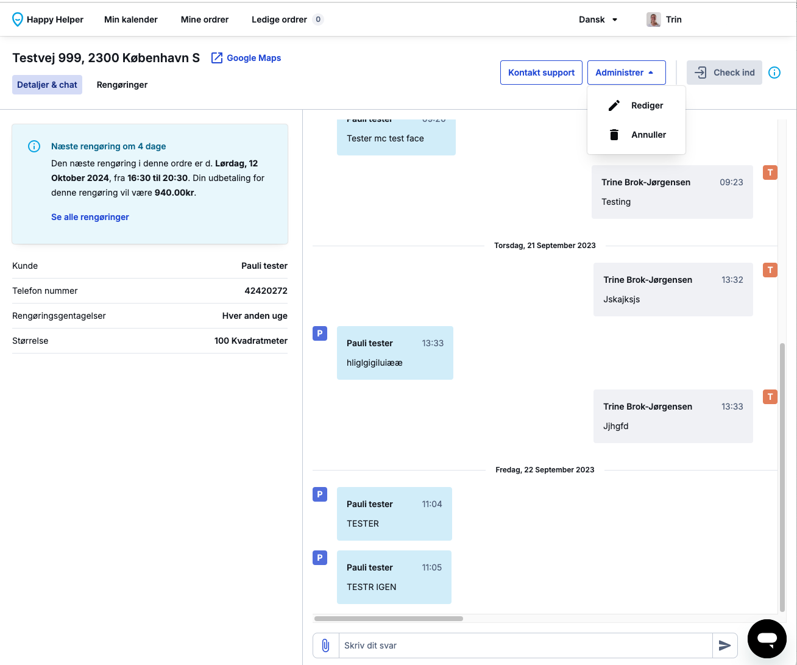Image resolution: width=797 pixels, height=665 pixels.
Task: Choose Annuller from the Administrer menu
Action: tap(636, 135)
